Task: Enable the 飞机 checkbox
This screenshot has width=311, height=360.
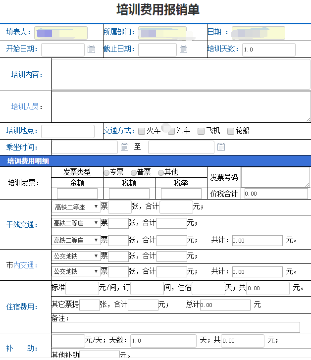Action: point(201,131)
